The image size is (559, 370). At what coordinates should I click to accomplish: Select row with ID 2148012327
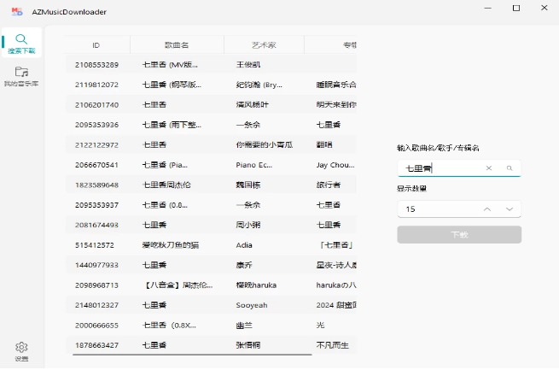coord(211,305)
